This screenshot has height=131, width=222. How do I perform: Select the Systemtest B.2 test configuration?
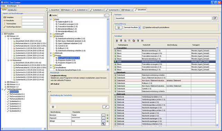coord(15,111)
